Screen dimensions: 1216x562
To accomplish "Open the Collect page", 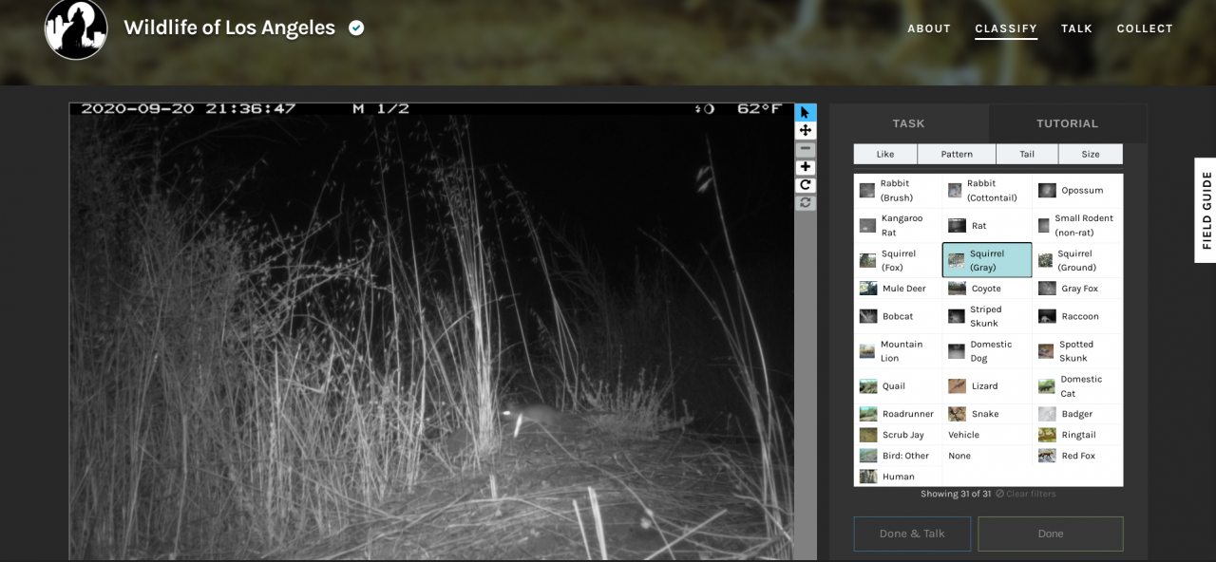I will [x=1145, y=28].
